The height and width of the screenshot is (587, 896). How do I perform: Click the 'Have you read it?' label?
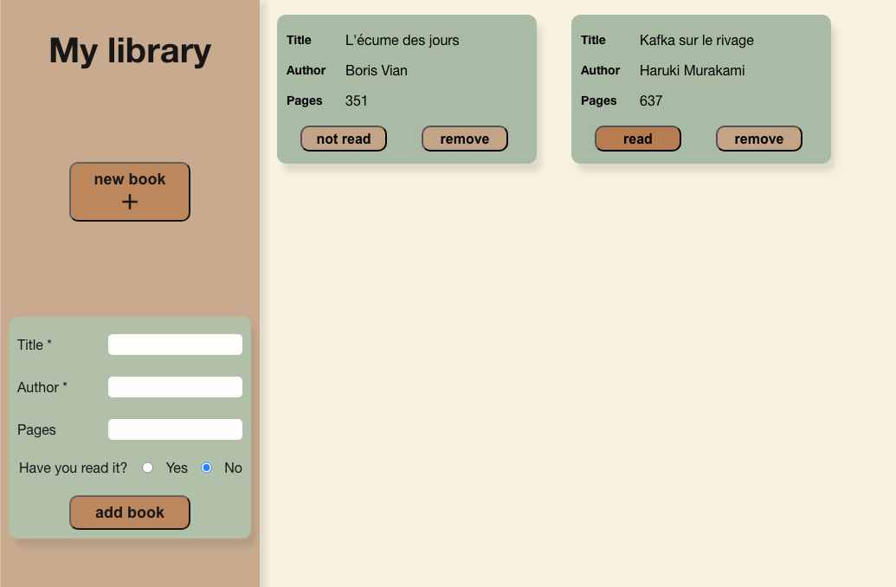pos(74,468)
